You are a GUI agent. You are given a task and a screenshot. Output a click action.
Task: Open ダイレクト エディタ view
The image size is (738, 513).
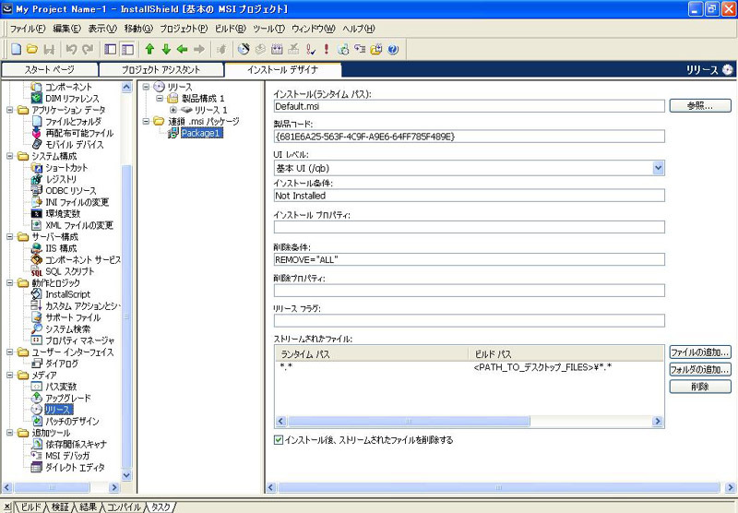tap(75, 468)
